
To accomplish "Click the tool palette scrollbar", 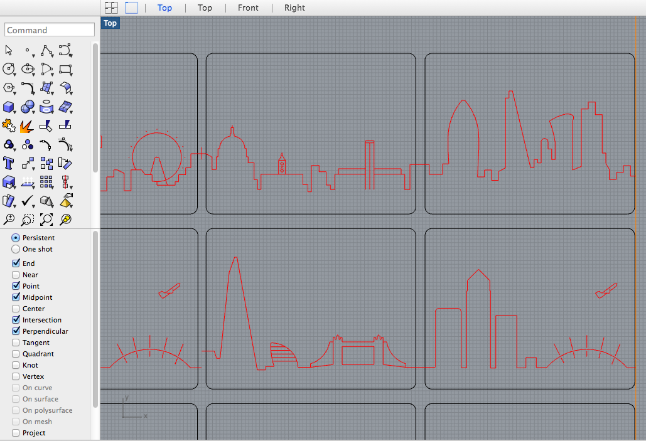I will [95, 108].
